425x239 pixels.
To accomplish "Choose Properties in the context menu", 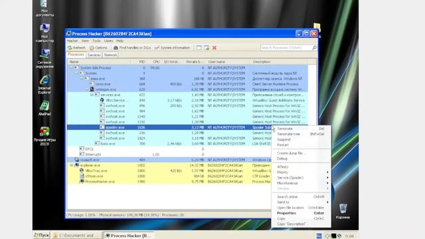I will click(301, 213).
